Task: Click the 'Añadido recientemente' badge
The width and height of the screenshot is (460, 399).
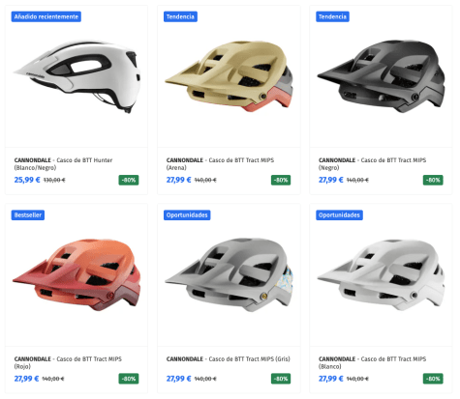Action: (x=46, y=16)
